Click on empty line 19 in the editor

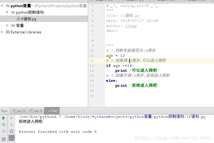coord(159,96)
